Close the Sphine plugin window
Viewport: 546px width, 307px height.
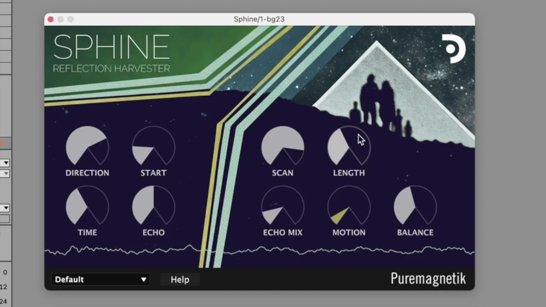click(51, 19)
